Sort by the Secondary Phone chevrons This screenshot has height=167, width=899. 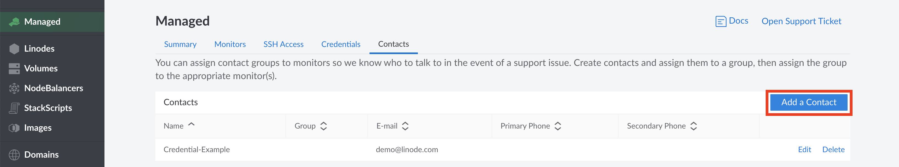[x=694, y=126]
